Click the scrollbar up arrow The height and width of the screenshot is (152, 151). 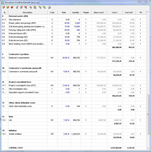(x=148, y=12)
